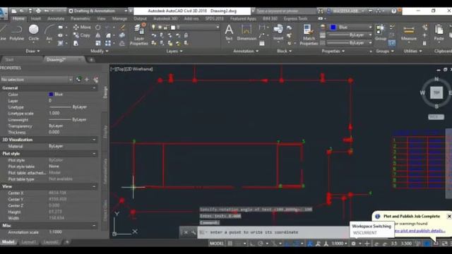
Task: Toggle the layer on/off lightbulb icon
Action: click(154, 27)
